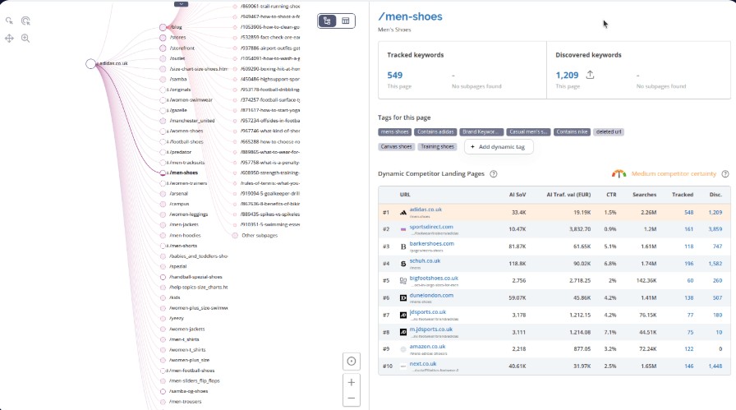Expand the /arsenal node circle

(x=163, y=193)
